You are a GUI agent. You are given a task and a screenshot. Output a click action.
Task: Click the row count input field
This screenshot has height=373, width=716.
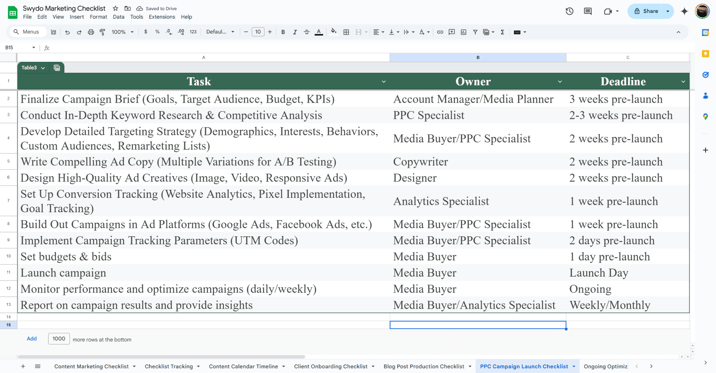pos(59,338)
